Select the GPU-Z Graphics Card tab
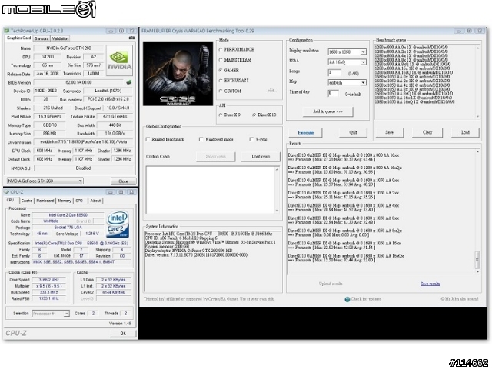Screen dimensions: 492x369 pos(18,38)
